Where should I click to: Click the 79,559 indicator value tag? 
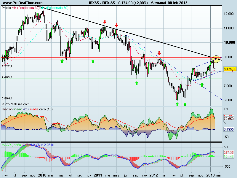click(229, 119)
